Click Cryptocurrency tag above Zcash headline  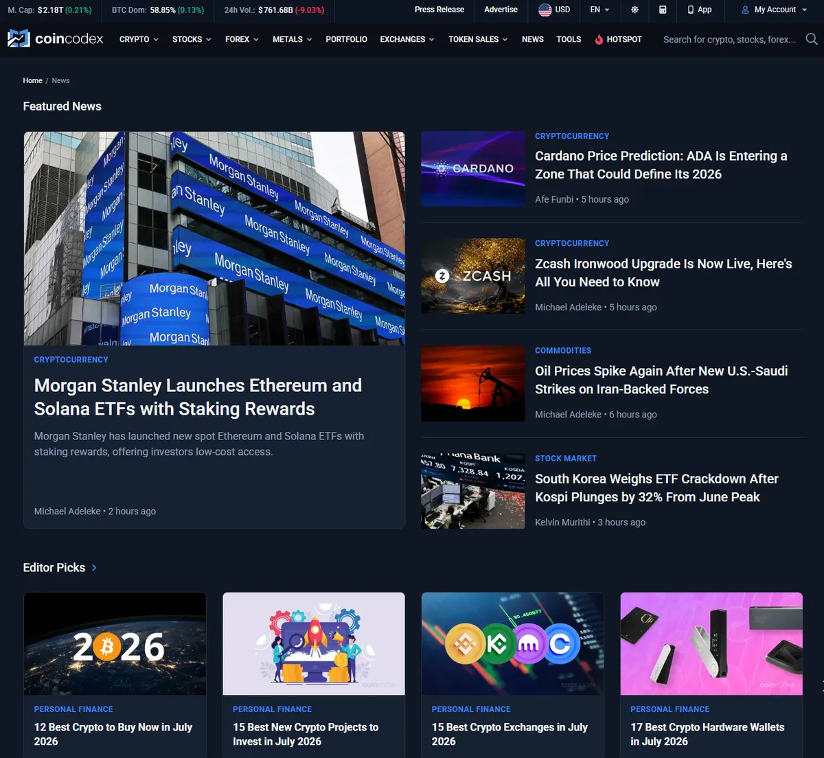click(572, 243)
